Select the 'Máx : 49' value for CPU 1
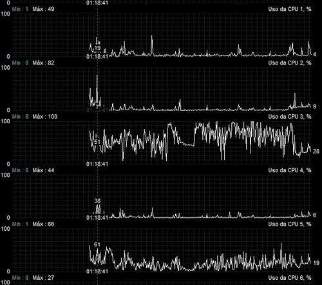 tap(43, 9)
